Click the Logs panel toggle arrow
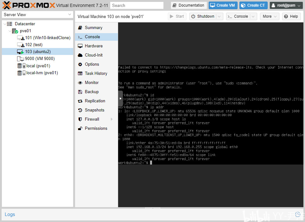This screenshot has height=222, width=305. [298, 214]
